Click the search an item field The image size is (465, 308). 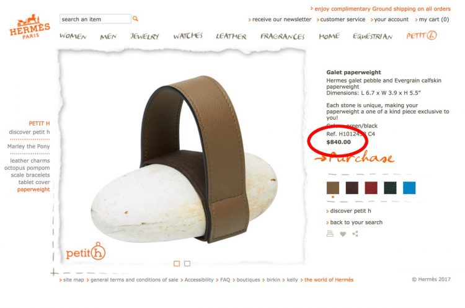point(95,19)
